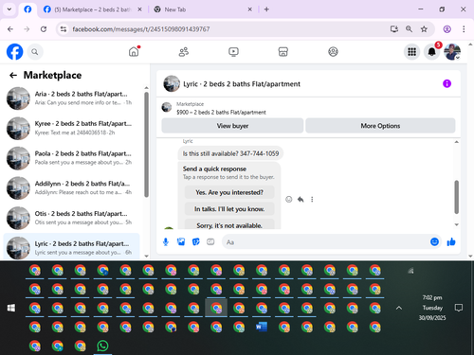Click the voice clip microphone icon
This screenshot has height=355, width=474.
166,242
